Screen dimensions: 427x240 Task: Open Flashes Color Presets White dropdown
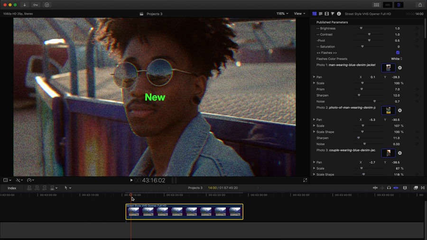point(397,59)
